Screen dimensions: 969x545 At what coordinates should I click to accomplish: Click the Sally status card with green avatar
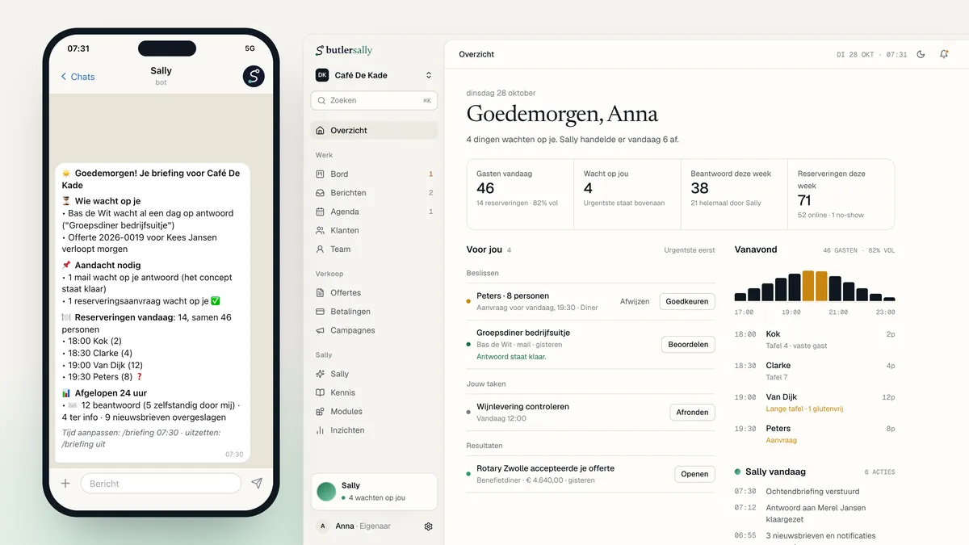[374, 491]
